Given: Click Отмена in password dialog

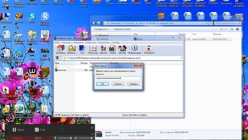Looking at the screenshot, I should click(x=118, y=84).
